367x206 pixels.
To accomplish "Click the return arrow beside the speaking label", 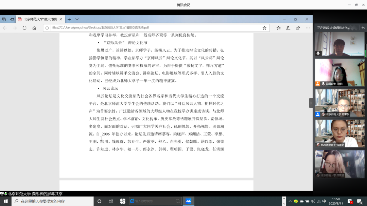I will pos(363,28).
